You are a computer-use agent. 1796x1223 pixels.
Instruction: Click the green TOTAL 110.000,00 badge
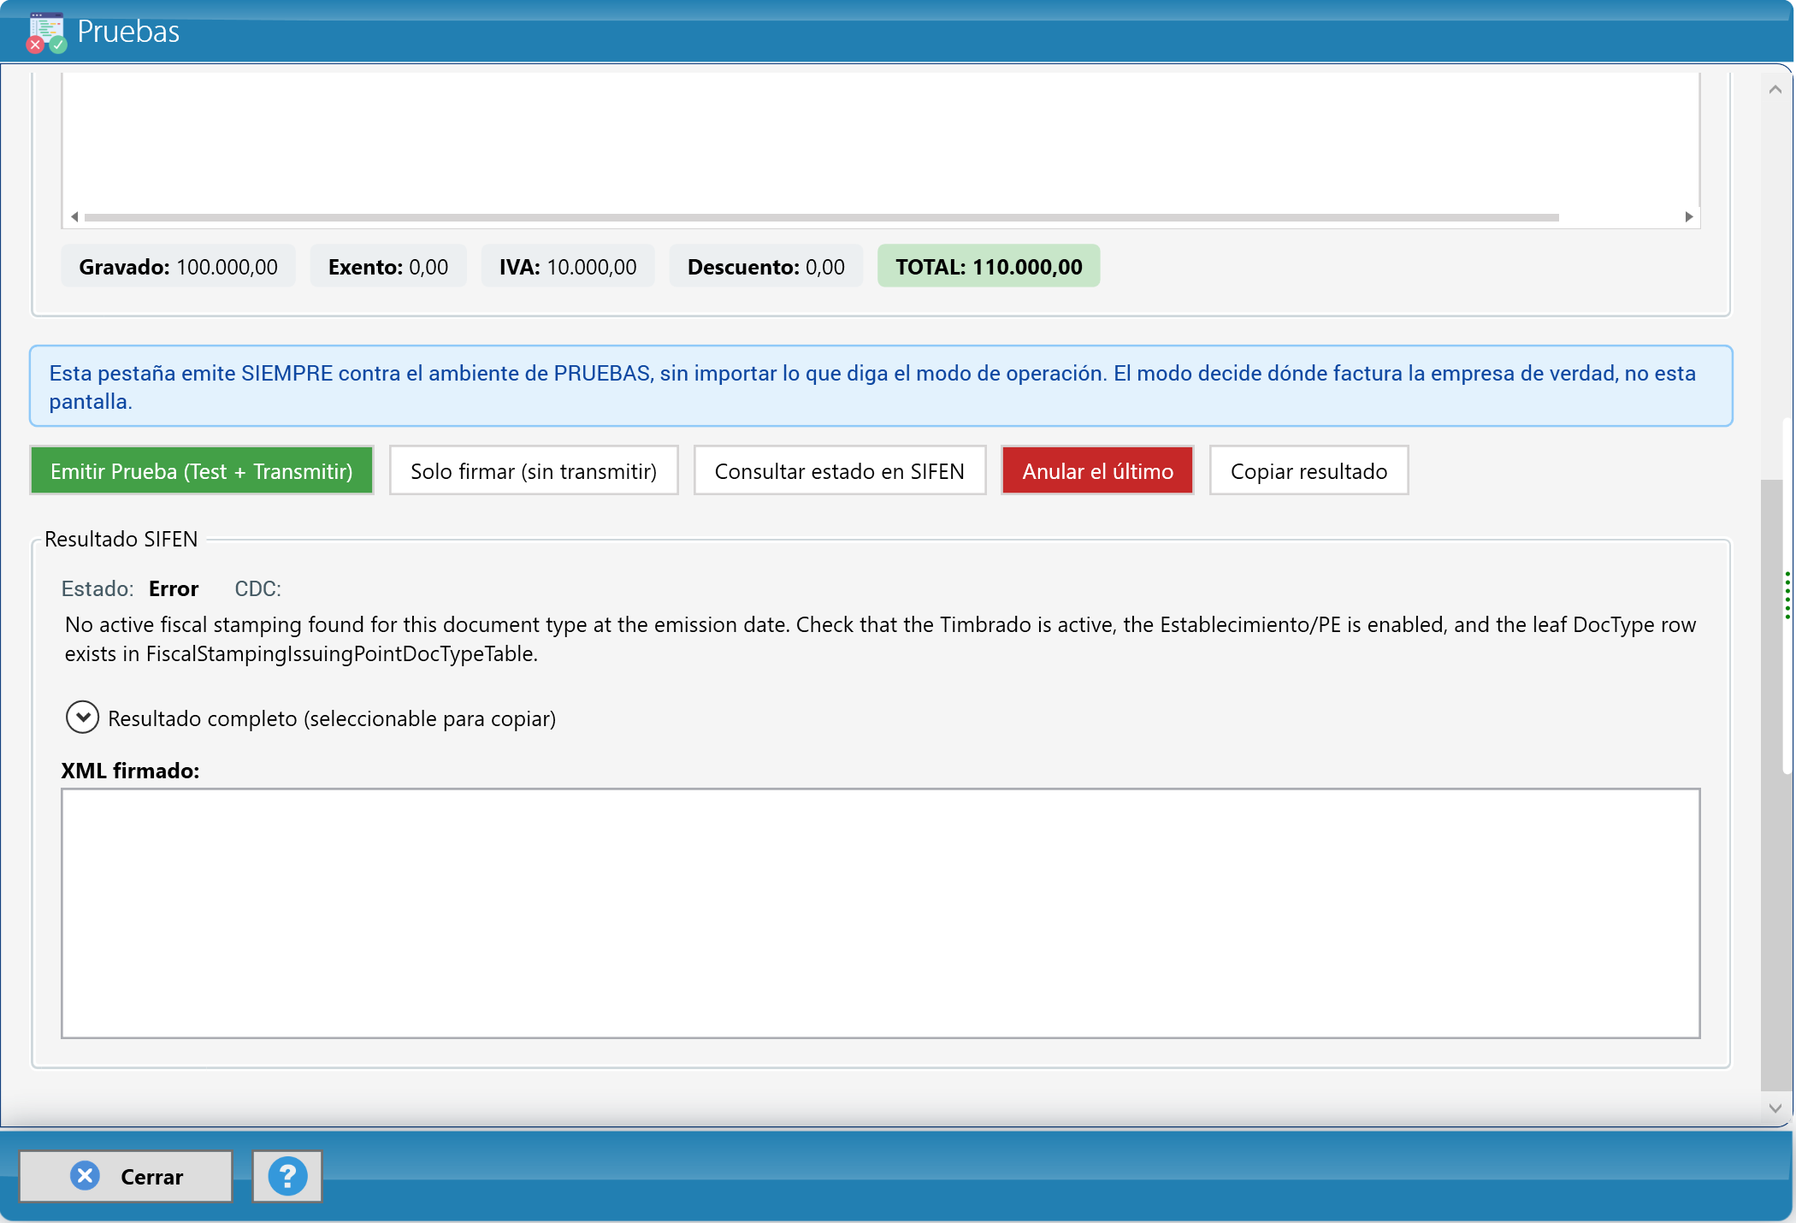point(989,267)
